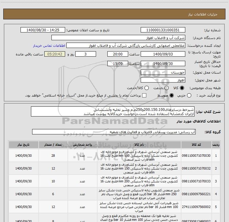
Task: Select the کالا classification radio button
Action: 182,88
